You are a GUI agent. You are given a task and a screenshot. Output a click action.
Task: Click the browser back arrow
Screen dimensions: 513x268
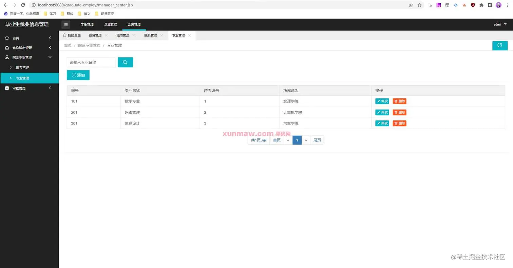6,5
